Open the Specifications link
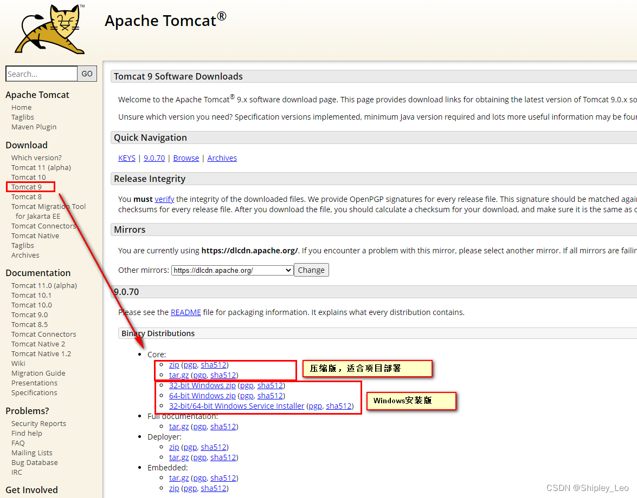 pyautogui.click(x=34, y=392)
